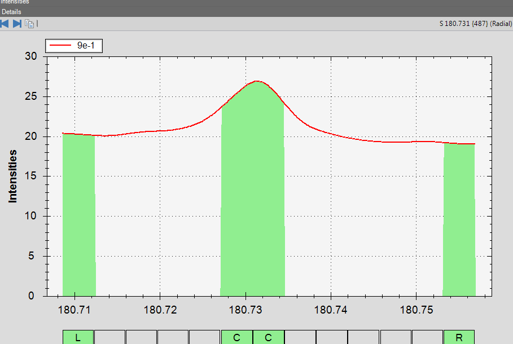Select the center green peak region
Viewport: 513px width, 344px height.
[x=252, y=197]
